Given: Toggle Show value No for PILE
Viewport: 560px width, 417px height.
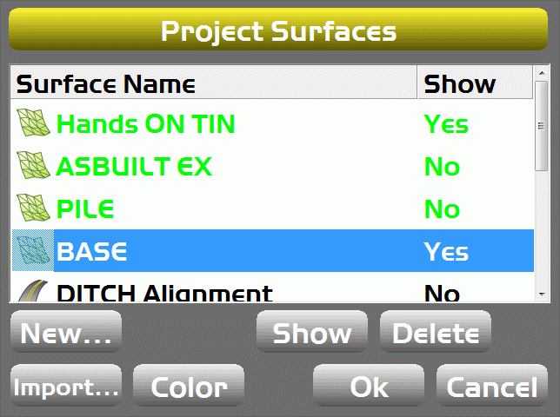Looking at the screenshot, I should click(442, 208).
